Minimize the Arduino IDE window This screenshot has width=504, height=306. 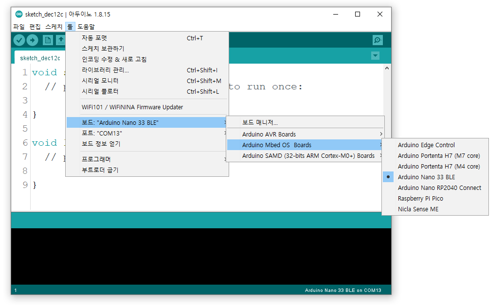[336, 14]
